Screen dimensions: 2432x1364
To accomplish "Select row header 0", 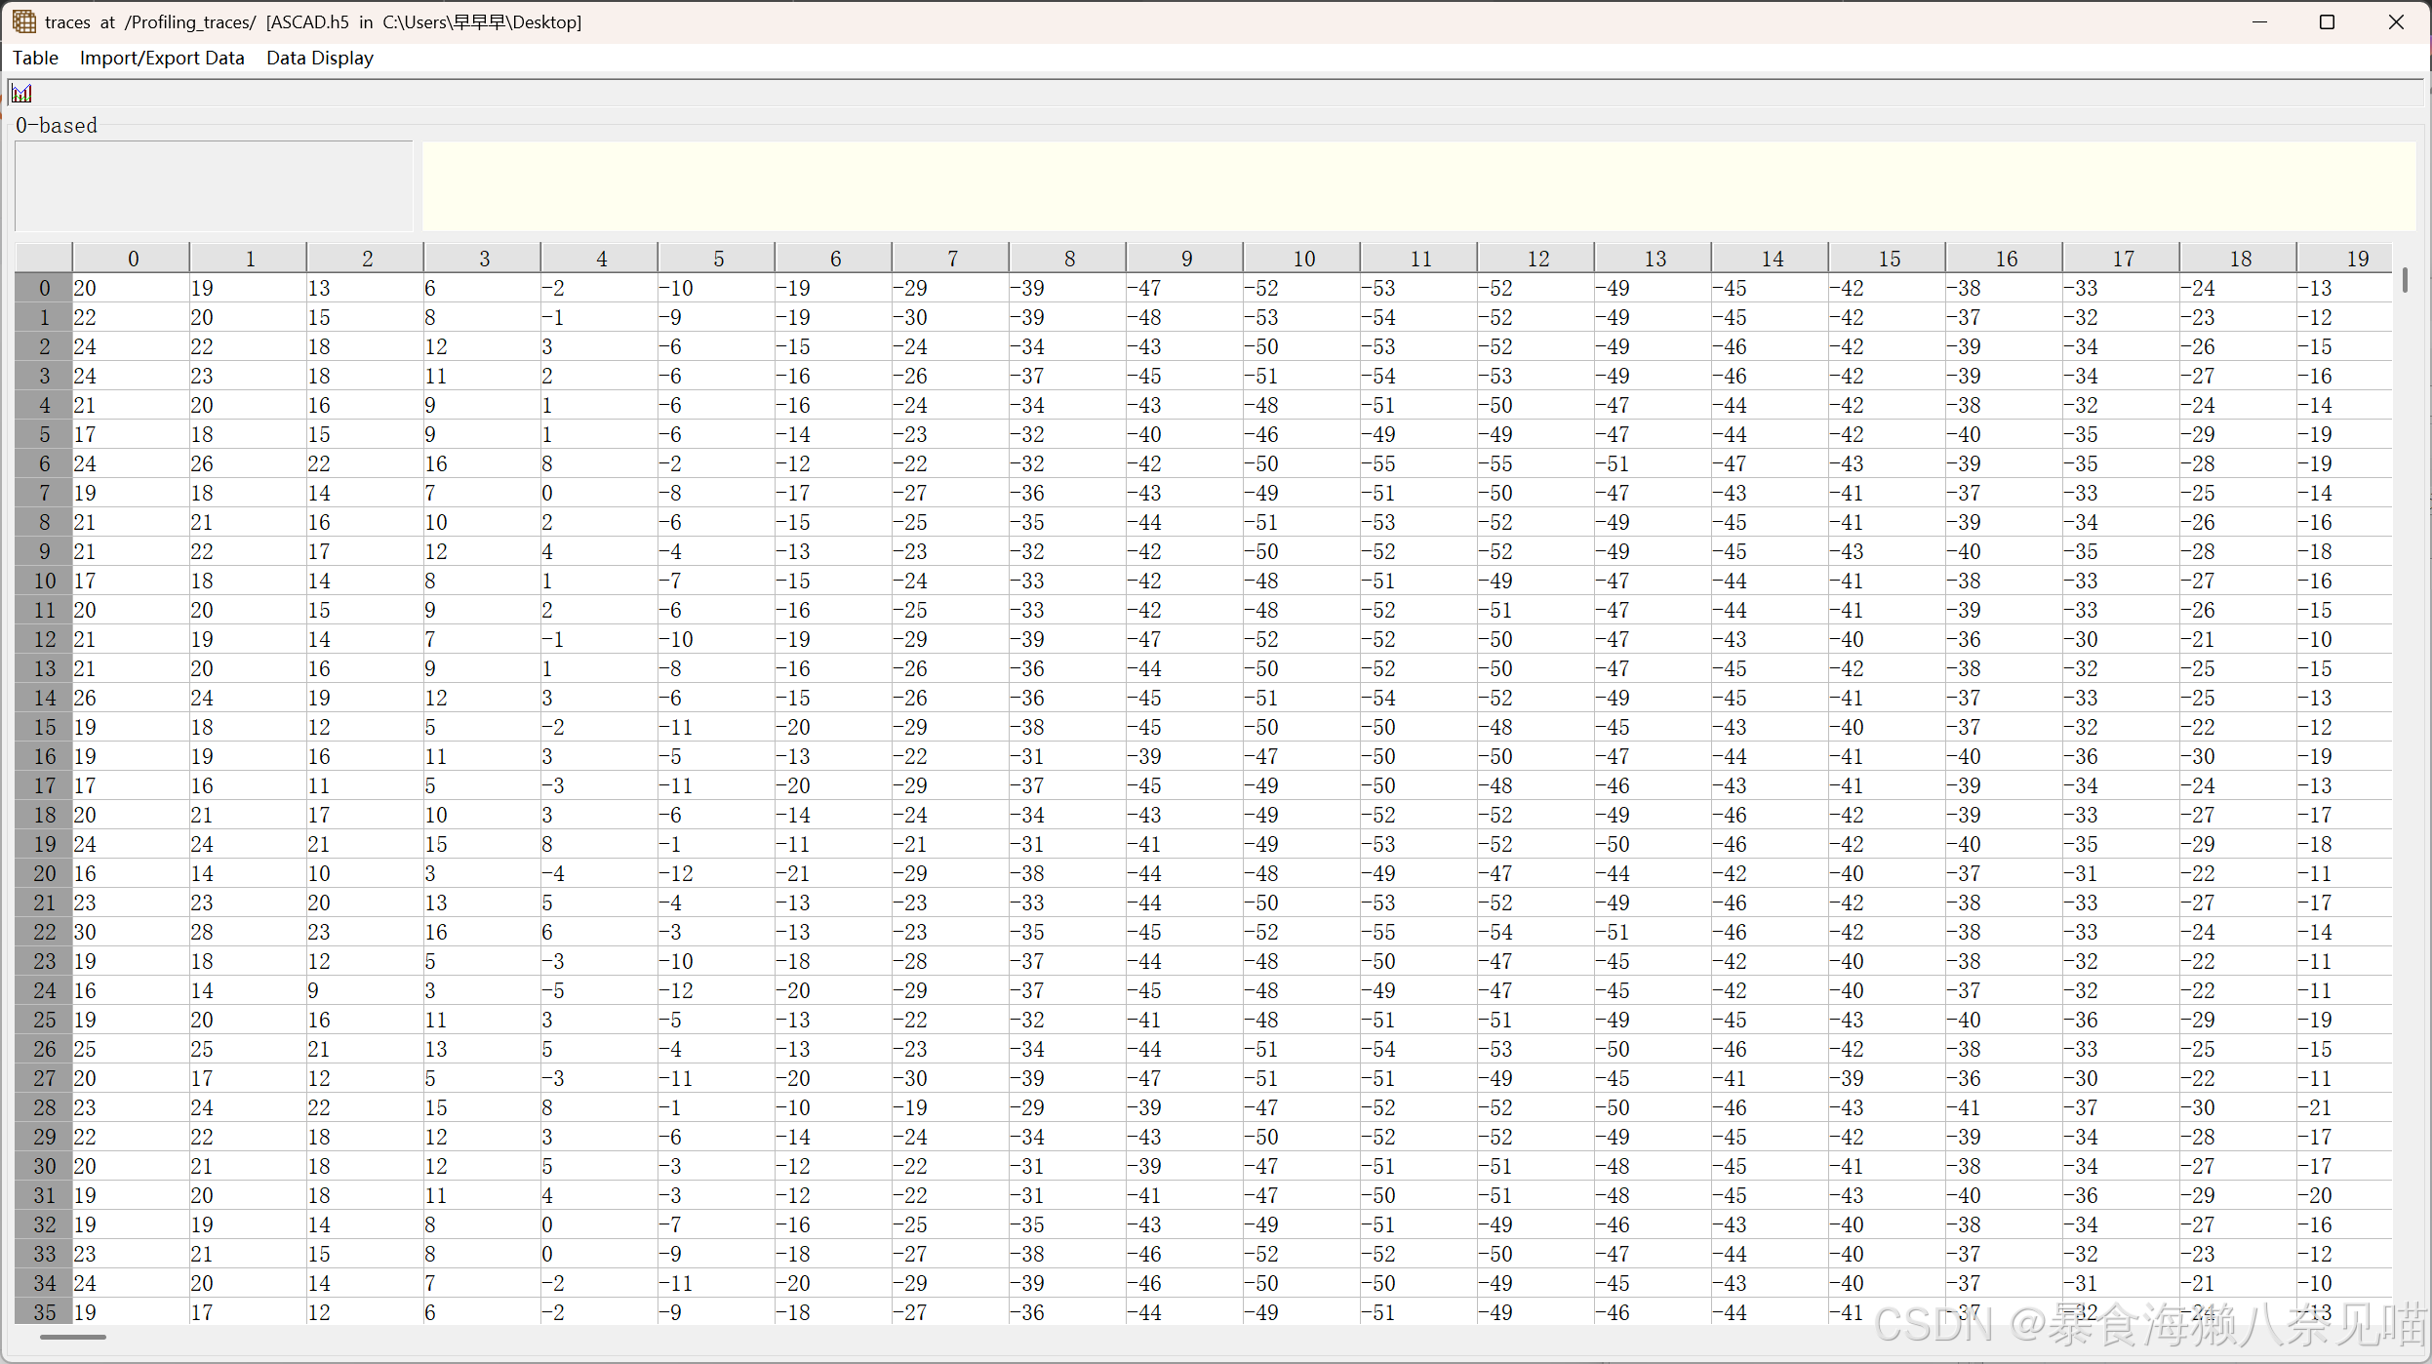I will pyautogui.click(x=44, y=288).
